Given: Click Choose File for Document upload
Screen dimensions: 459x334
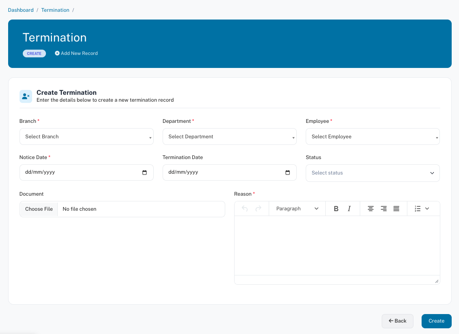Looking at the screenshot, I should pos(39,209).
